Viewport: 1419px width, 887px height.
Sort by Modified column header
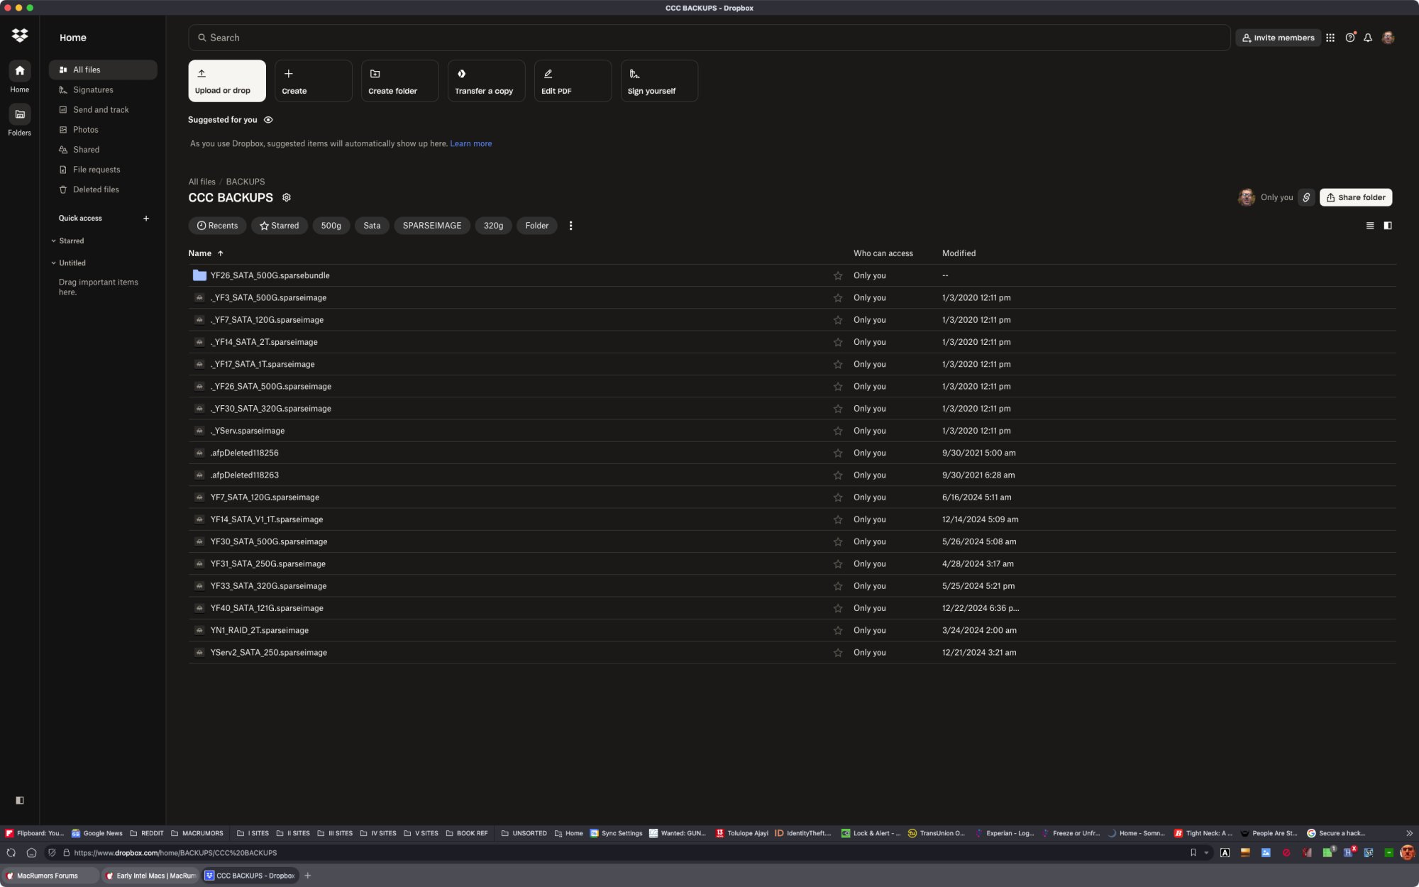(x=959, y=253)
